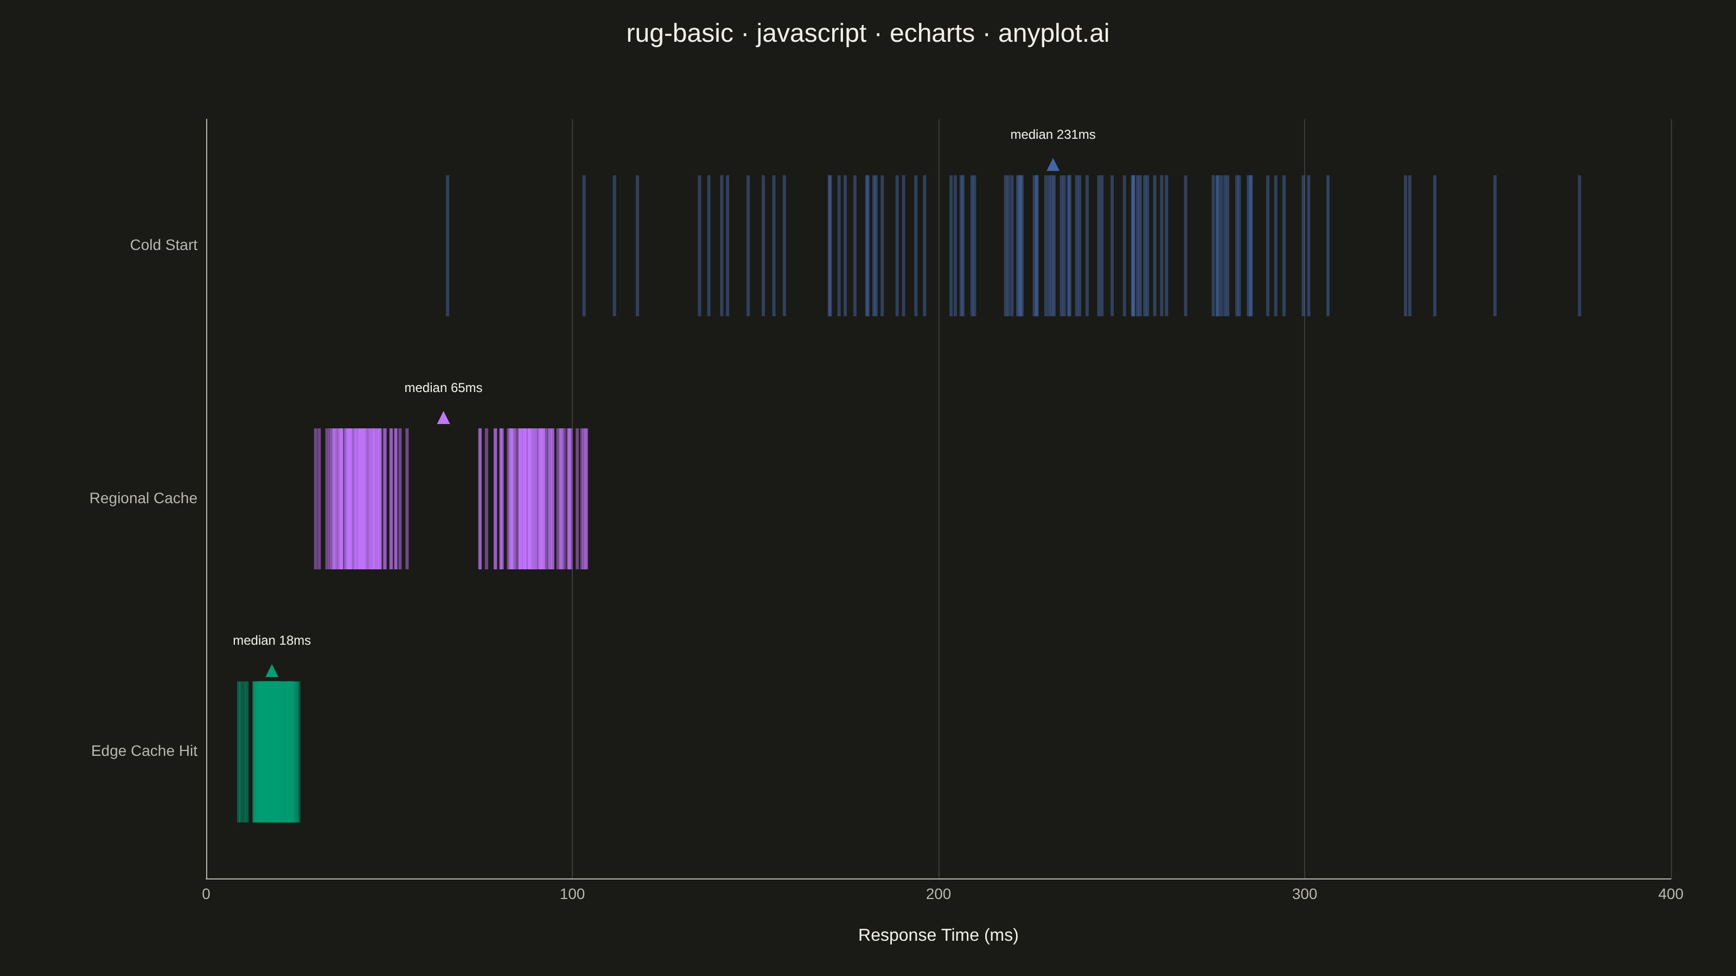Click the Response Time (ms) axis title
This screenshot has height=976, width=1736.
coord(938,935)
